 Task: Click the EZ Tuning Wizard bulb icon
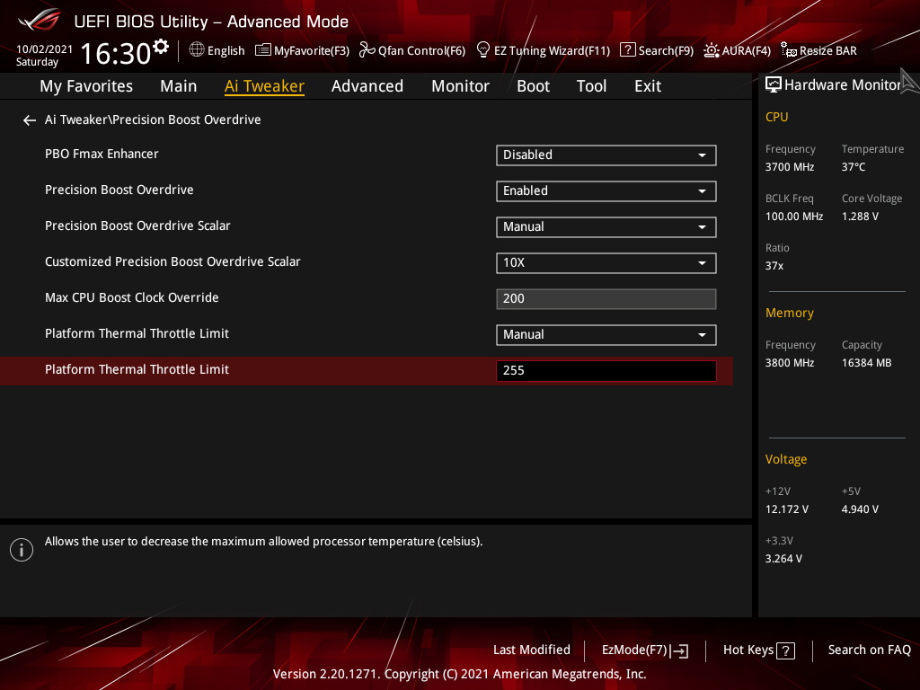pos(482,50)
